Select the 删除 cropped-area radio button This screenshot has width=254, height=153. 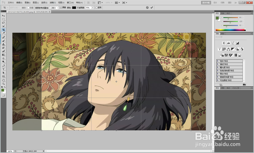[21, 8]
